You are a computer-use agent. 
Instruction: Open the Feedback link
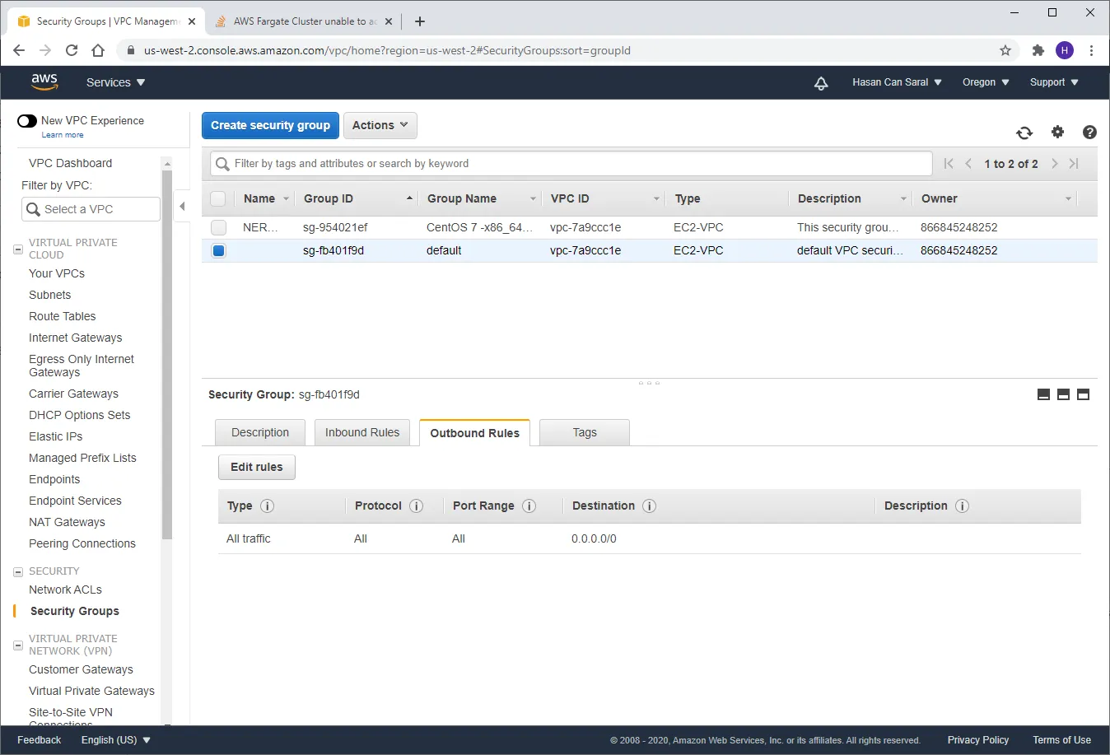pos(40,740)
